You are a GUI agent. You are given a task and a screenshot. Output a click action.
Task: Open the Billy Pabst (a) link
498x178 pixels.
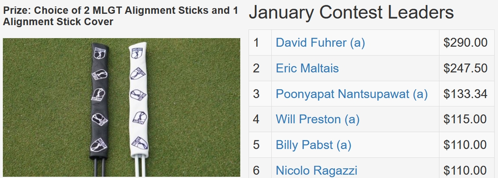pos(313,145)
